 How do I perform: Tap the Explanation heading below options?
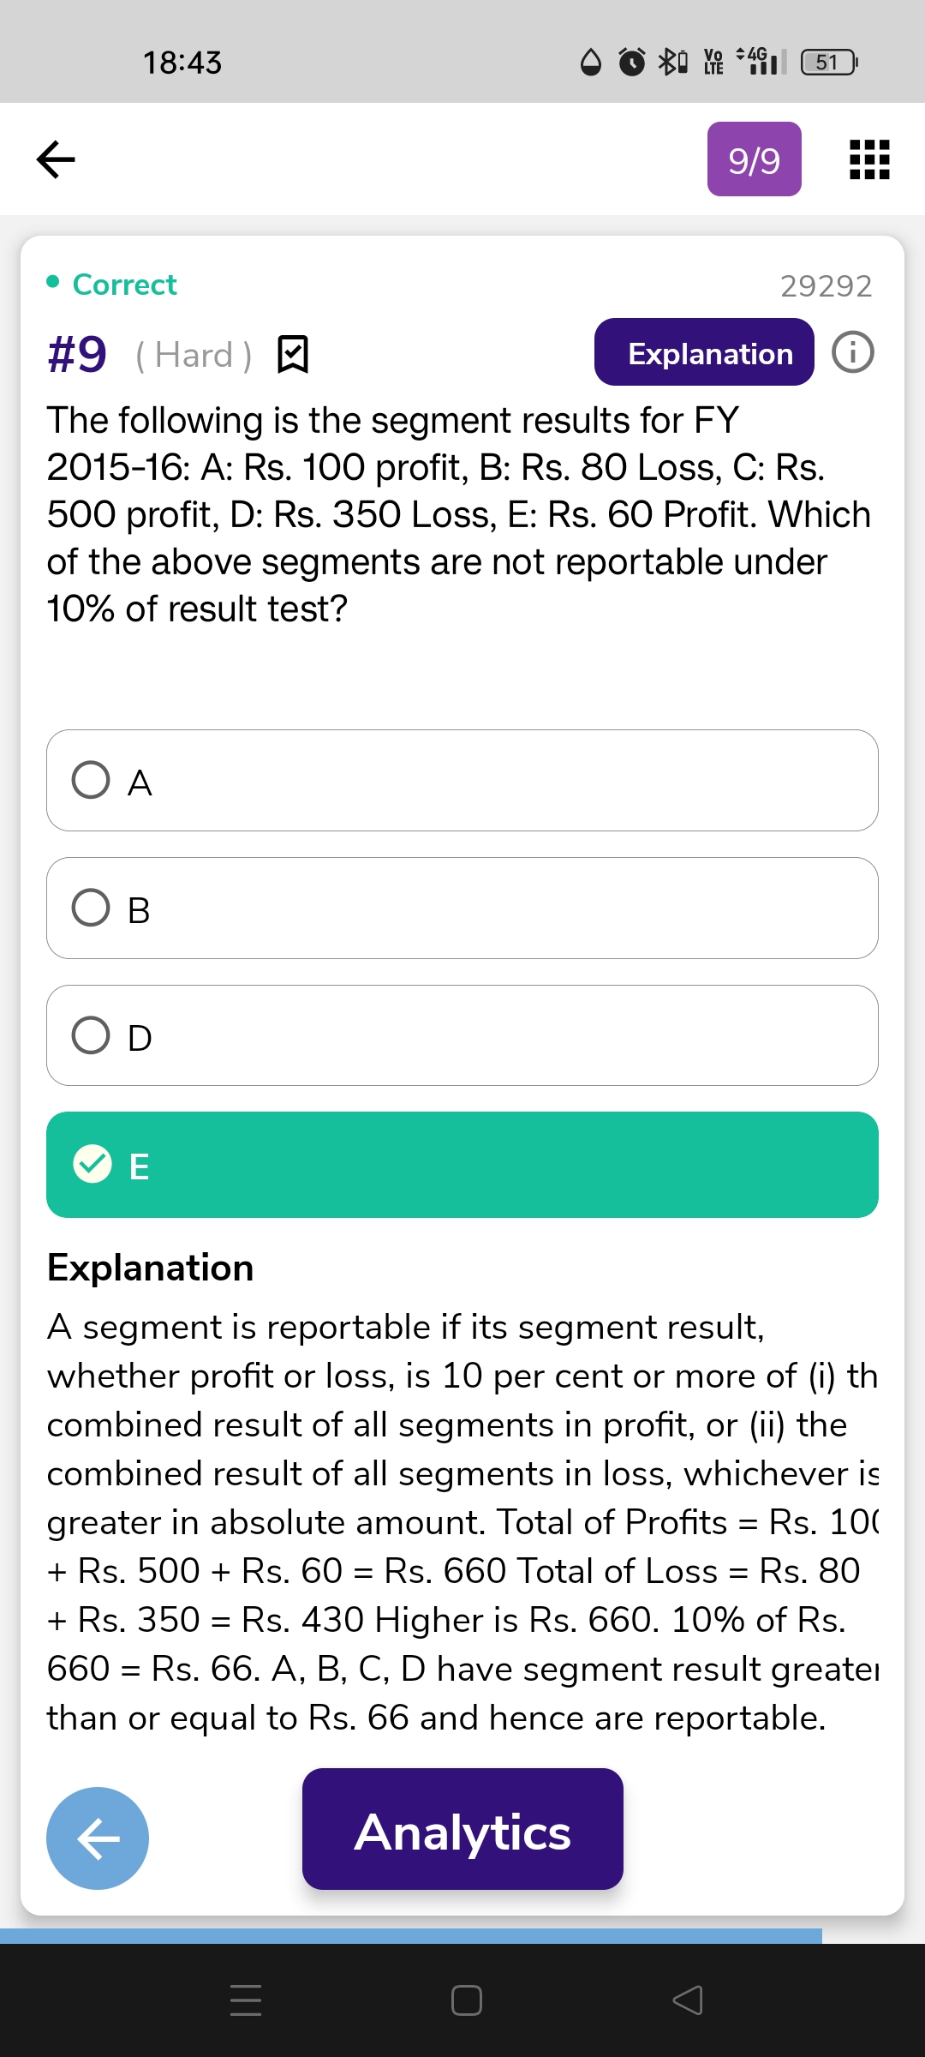pos(151,1268)
